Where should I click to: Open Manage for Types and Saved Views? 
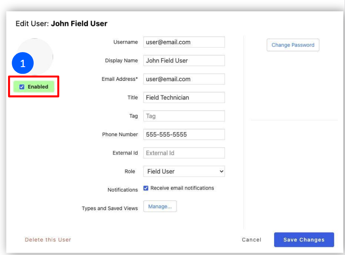tap(160, 207)
